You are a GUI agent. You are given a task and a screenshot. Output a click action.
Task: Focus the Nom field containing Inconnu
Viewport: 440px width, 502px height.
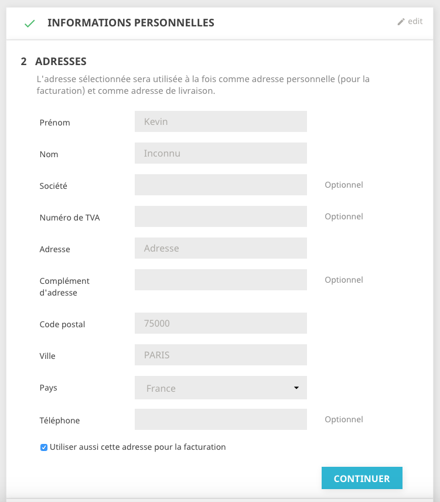[x=221, y=153]
